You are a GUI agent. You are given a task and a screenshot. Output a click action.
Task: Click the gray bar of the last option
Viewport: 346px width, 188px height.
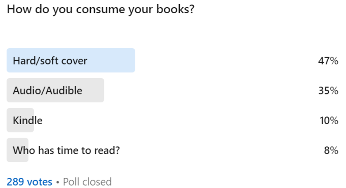tap(17, 150)
